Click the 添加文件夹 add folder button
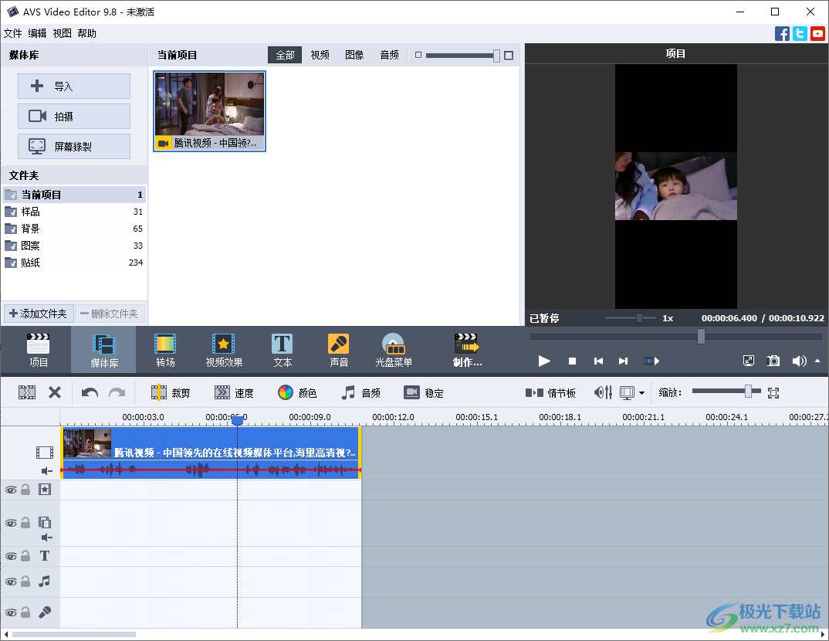The width and height of the screenshot is (829, 641). pyautogui.click(x=39, y=314)
